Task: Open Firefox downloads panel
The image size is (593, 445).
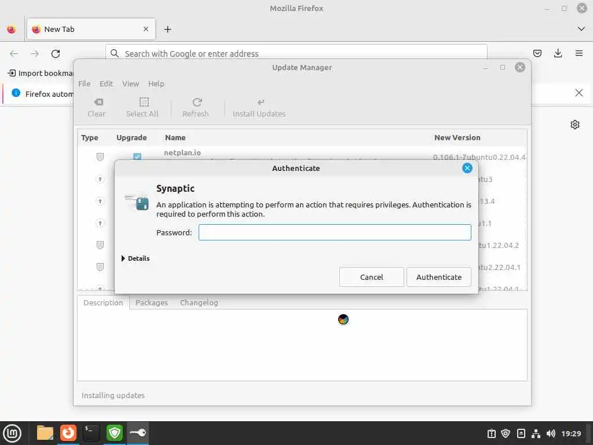Action: coord(558,53)
